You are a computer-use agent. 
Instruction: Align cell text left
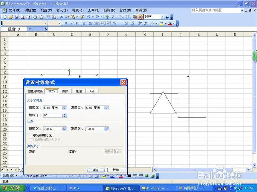coord(84,23)
